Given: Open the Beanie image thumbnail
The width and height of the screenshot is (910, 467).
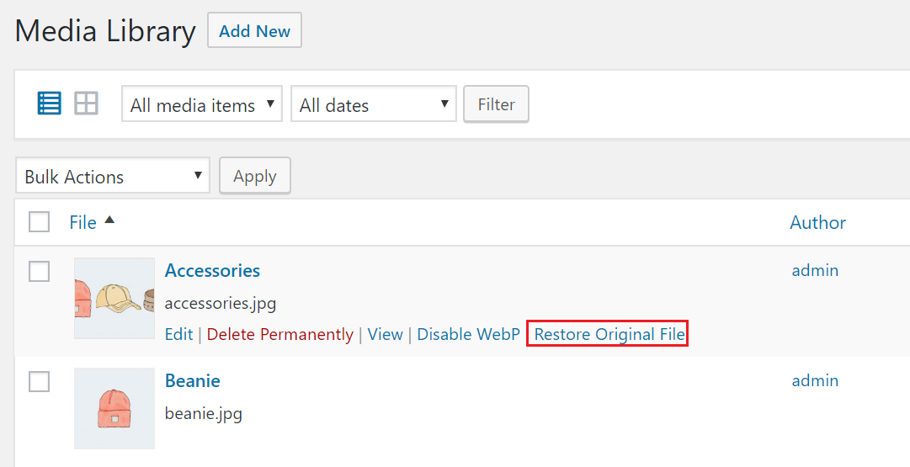Looking at the screenshot, I should (114, 408).
